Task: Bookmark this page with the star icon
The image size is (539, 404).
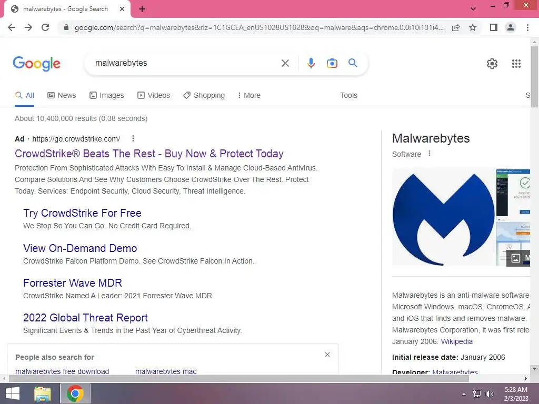Action: click(x=473, y=27)
